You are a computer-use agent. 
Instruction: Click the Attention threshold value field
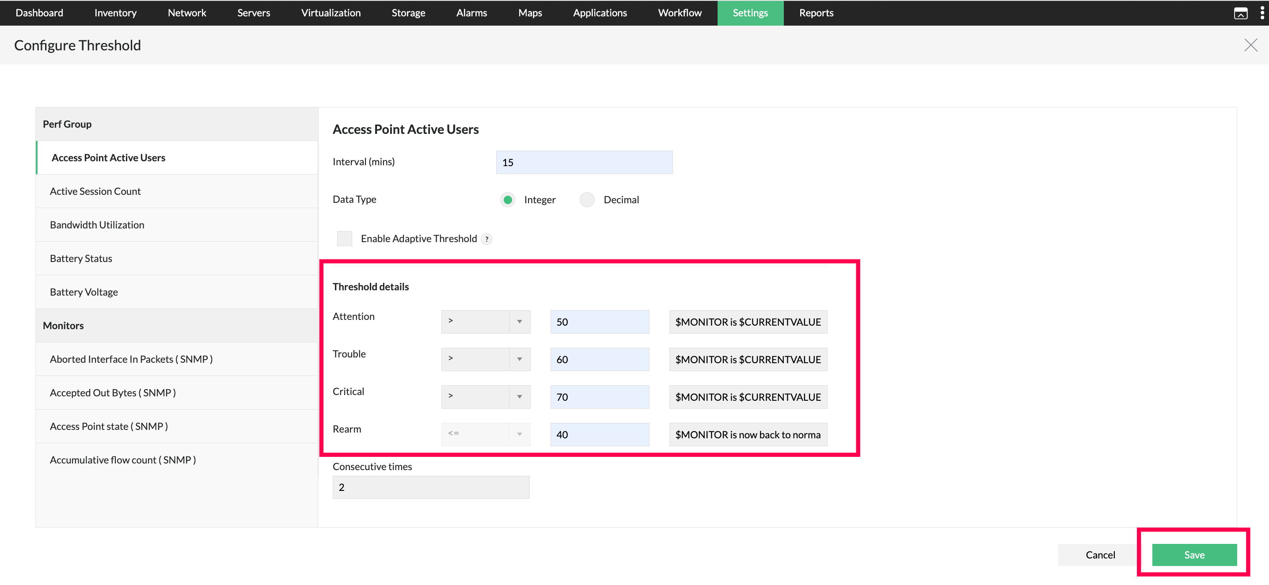(x=600, y=322)
